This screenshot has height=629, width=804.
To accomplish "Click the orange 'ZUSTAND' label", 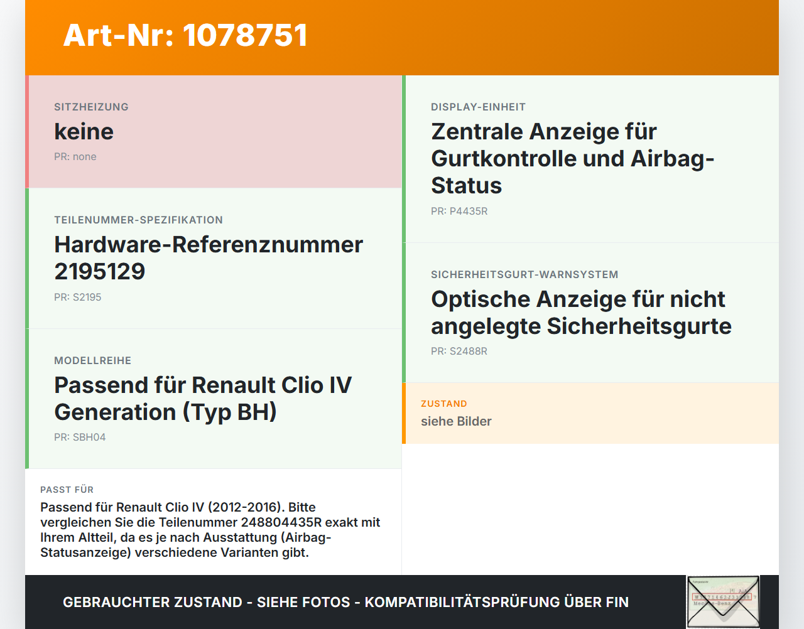I will pyautogui.click(x=443, y=404).
